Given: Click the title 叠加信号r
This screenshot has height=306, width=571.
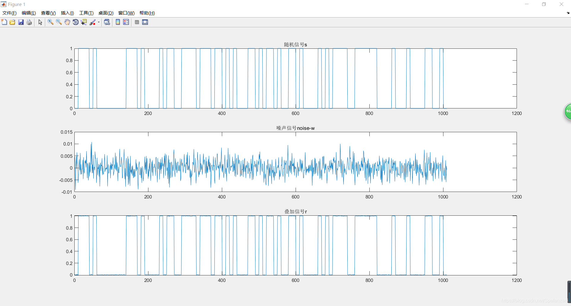Looking at the screenshot, I should coord(295,212).
